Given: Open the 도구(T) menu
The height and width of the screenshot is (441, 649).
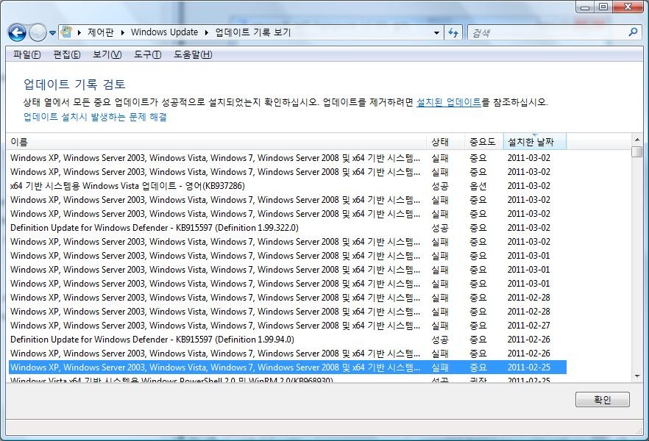Looking at the screenshot, I should point(147,54).
